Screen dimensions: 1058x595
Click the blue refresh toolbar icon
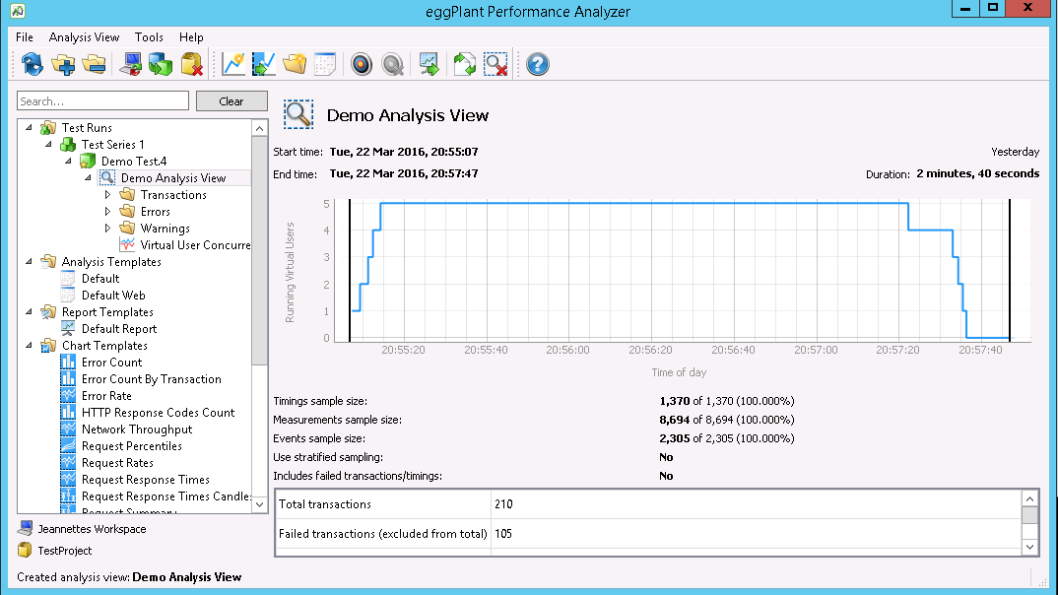click(x=33, y=65)
